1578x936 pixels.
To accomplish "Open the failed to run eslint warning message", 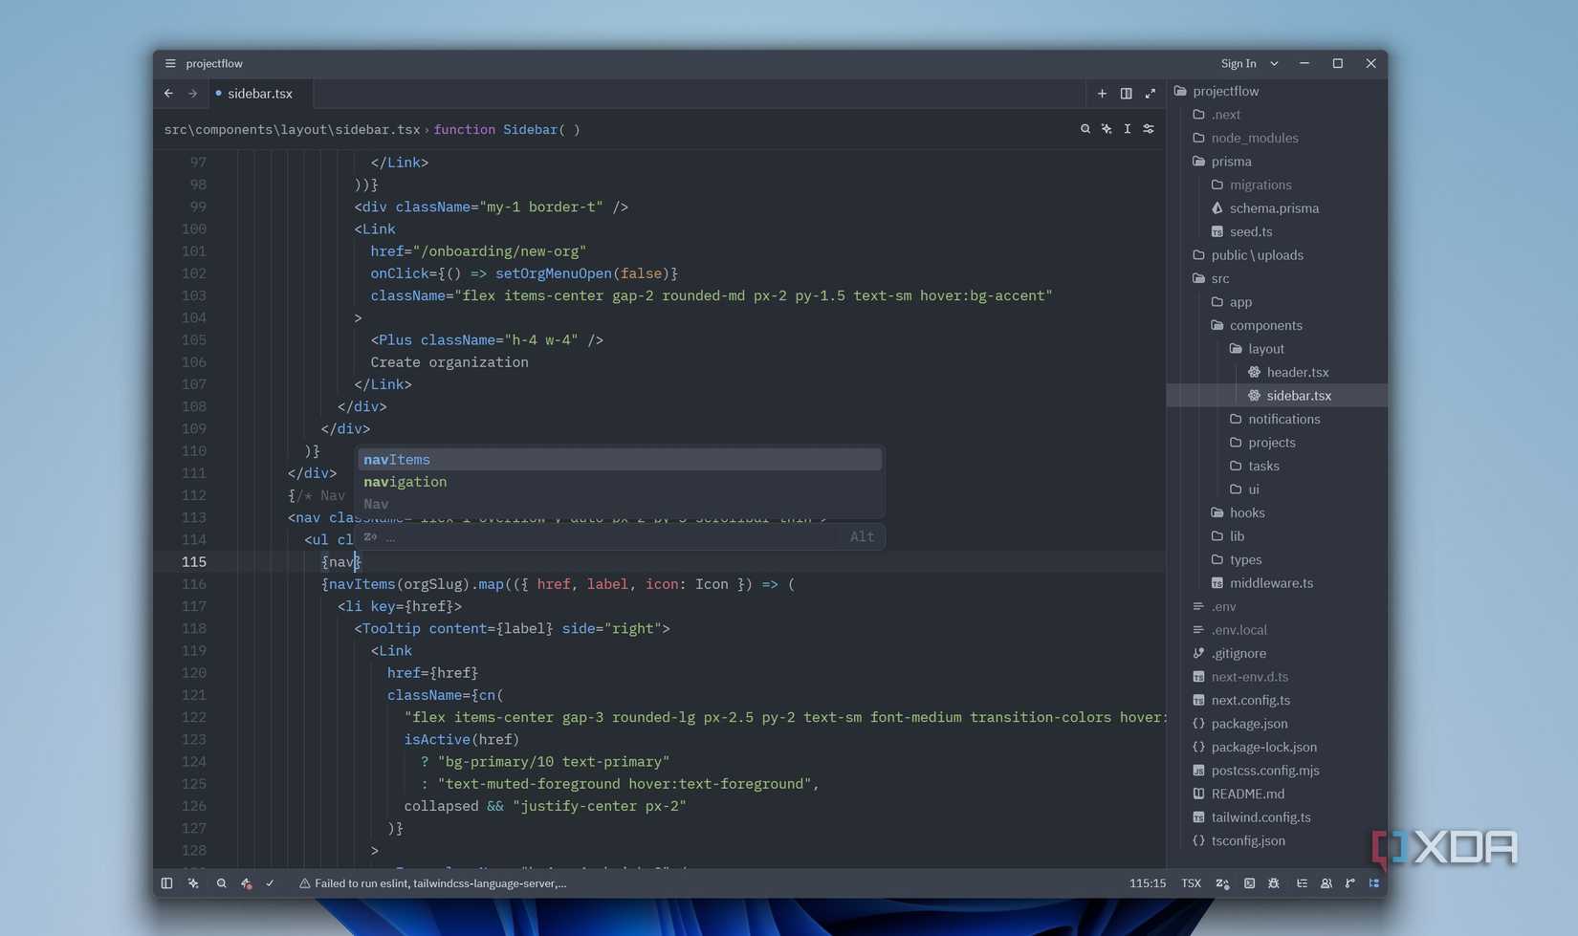I will [432, 883].
